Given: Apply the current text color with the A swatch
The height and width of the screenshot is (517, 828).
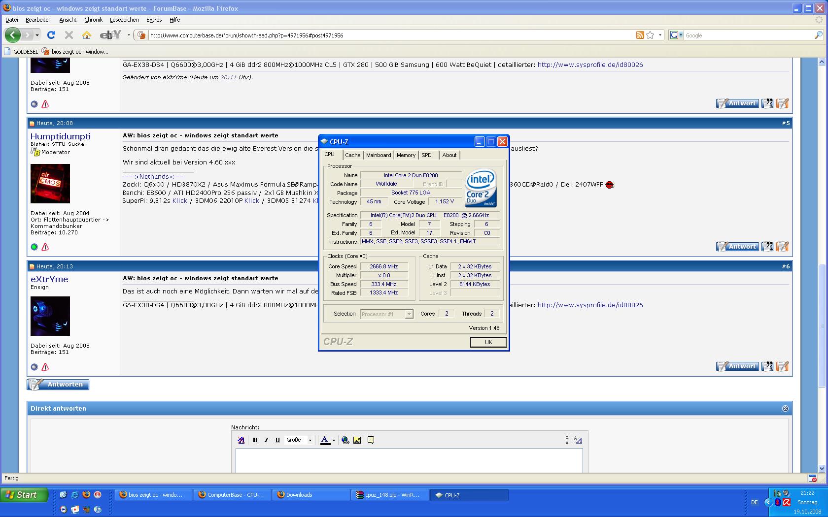Looking at the screenshot, I should point(325,440).
